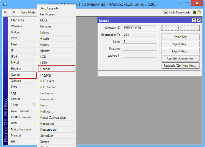
Task: Click OK in License dialog
Action: click(x=180, y=28)
